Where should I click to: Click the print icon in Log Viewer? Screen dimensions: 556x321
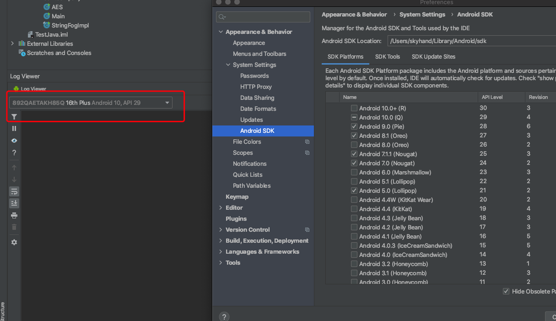14,215
